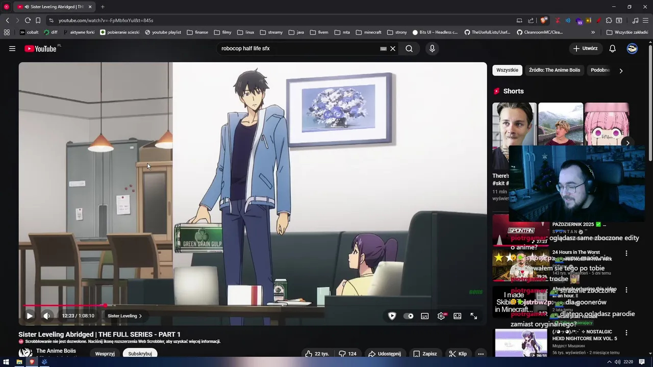Go to the YouTube home logo
Viewport: 653px width, 367px height.
click(40, 48)
